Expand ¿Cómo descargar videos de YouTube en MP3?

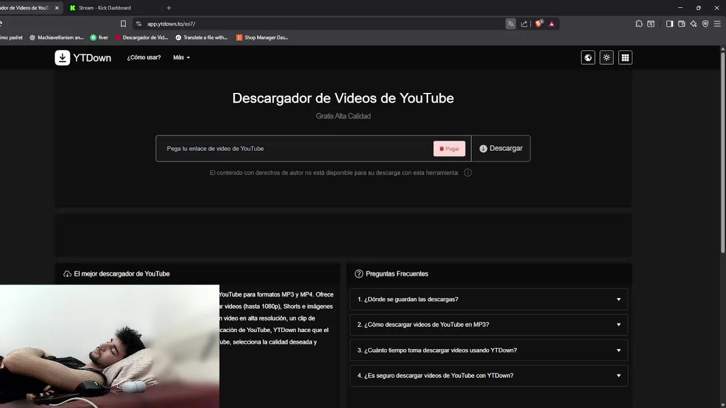(489, 325)
